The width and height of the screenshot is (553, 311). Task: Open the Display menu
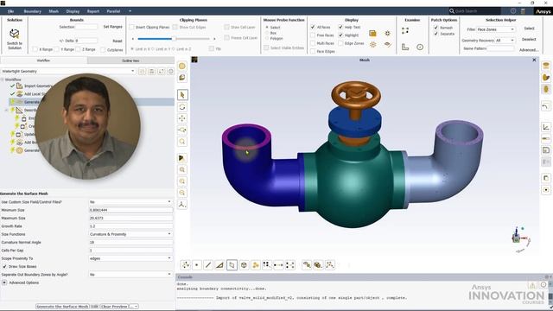point(73,11)
